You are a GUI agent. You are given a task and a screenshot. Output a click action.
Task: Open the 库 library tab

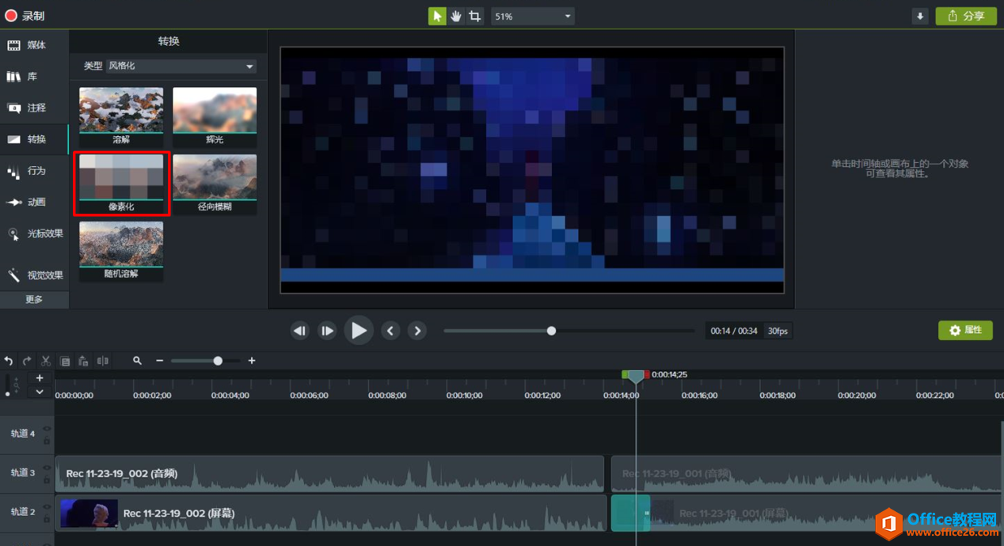pyautogui.click(x=34, y=77)
